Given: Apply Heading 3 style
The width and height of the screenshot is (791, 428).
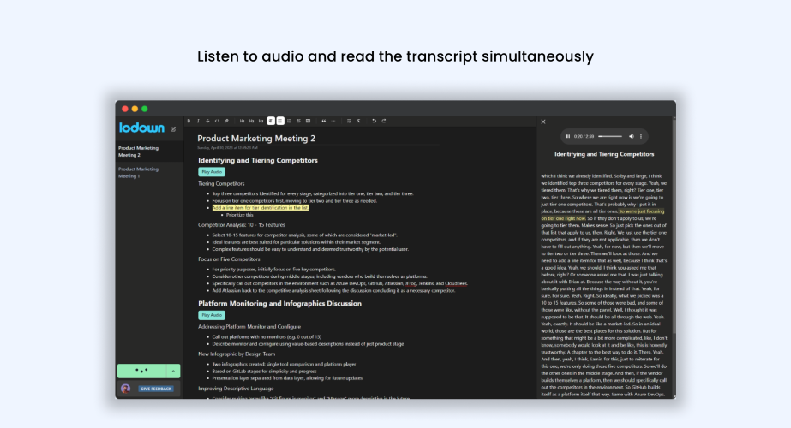Looking at the screenshot, I should (x=261, y=121).
